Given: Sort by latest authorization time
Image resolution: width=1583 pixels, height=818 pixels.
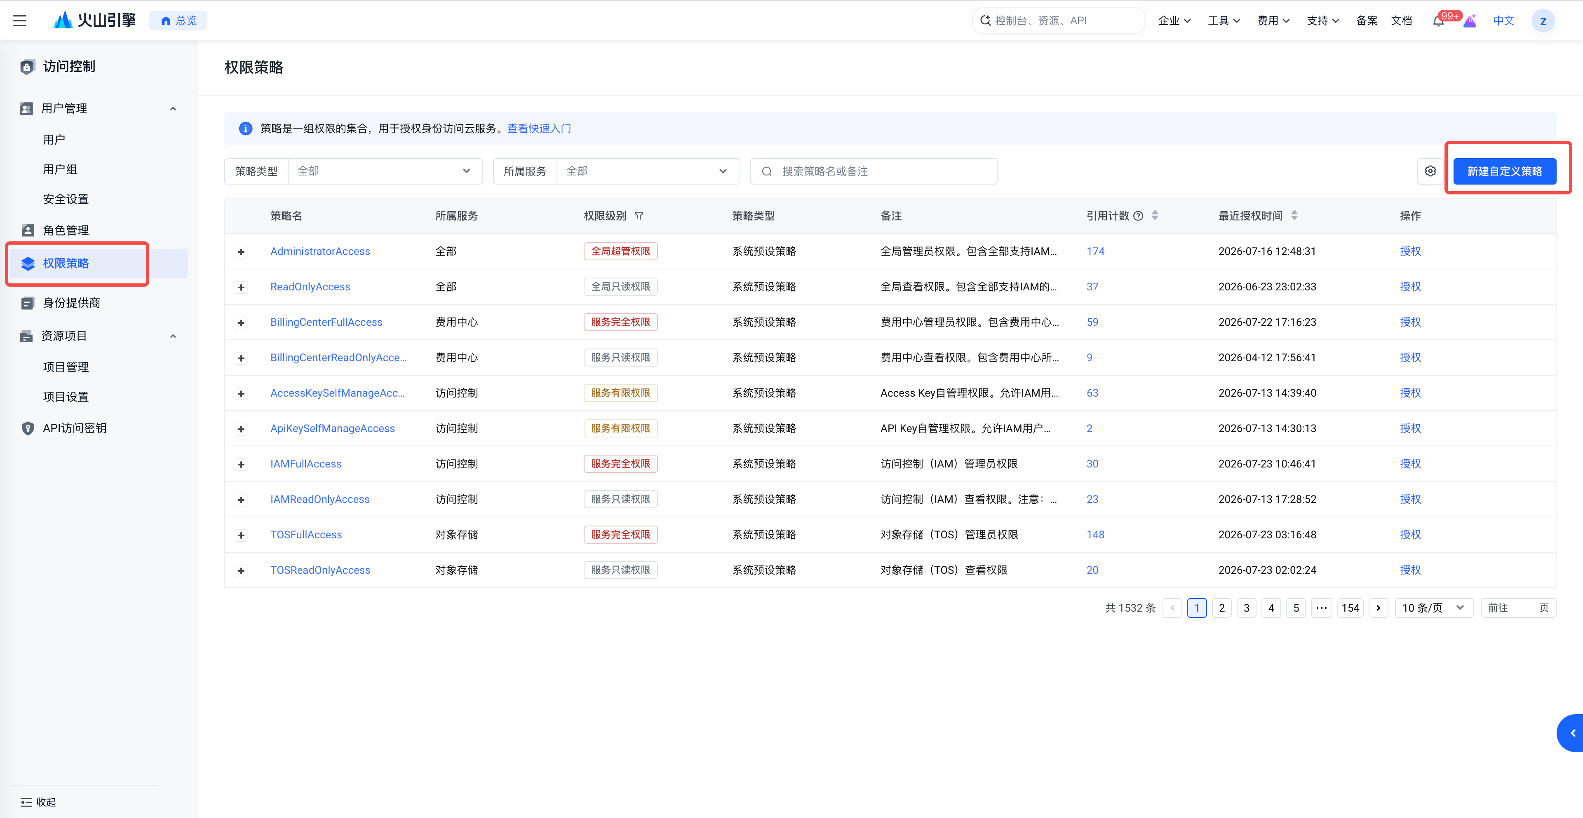Looking at the screenshot, I should (1294, 215).
